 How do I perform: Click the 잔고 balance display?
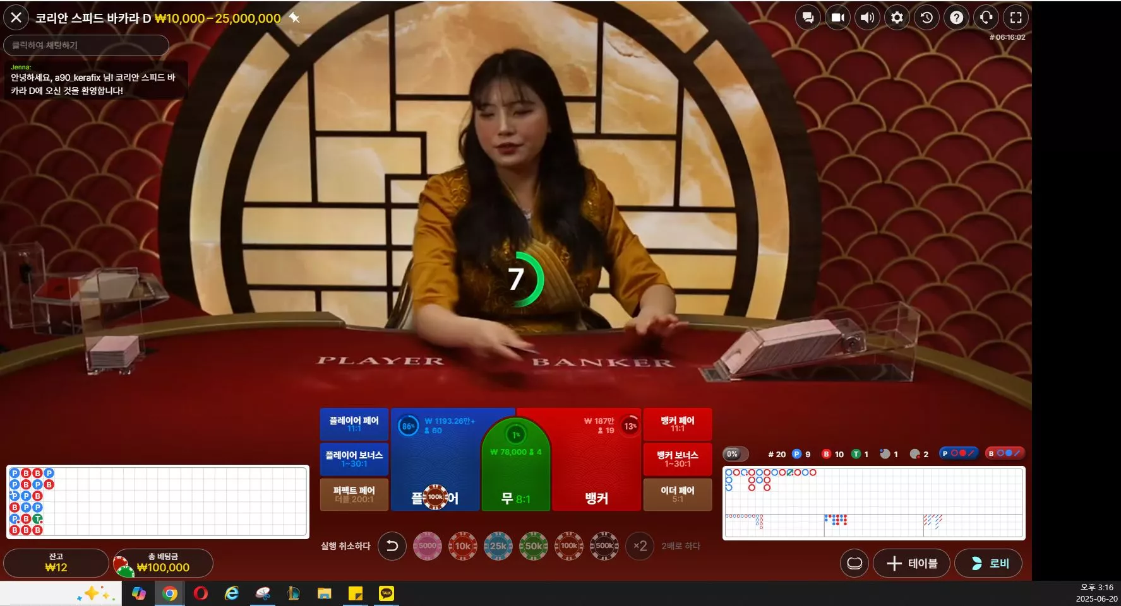[x=56, y=562]
